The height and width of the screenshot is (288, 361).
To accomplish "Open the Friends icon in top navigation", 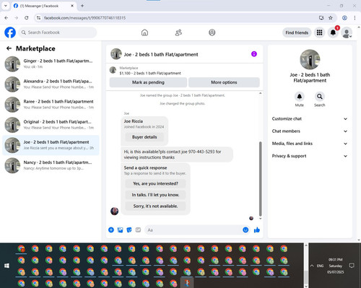I will click(178, 32).
